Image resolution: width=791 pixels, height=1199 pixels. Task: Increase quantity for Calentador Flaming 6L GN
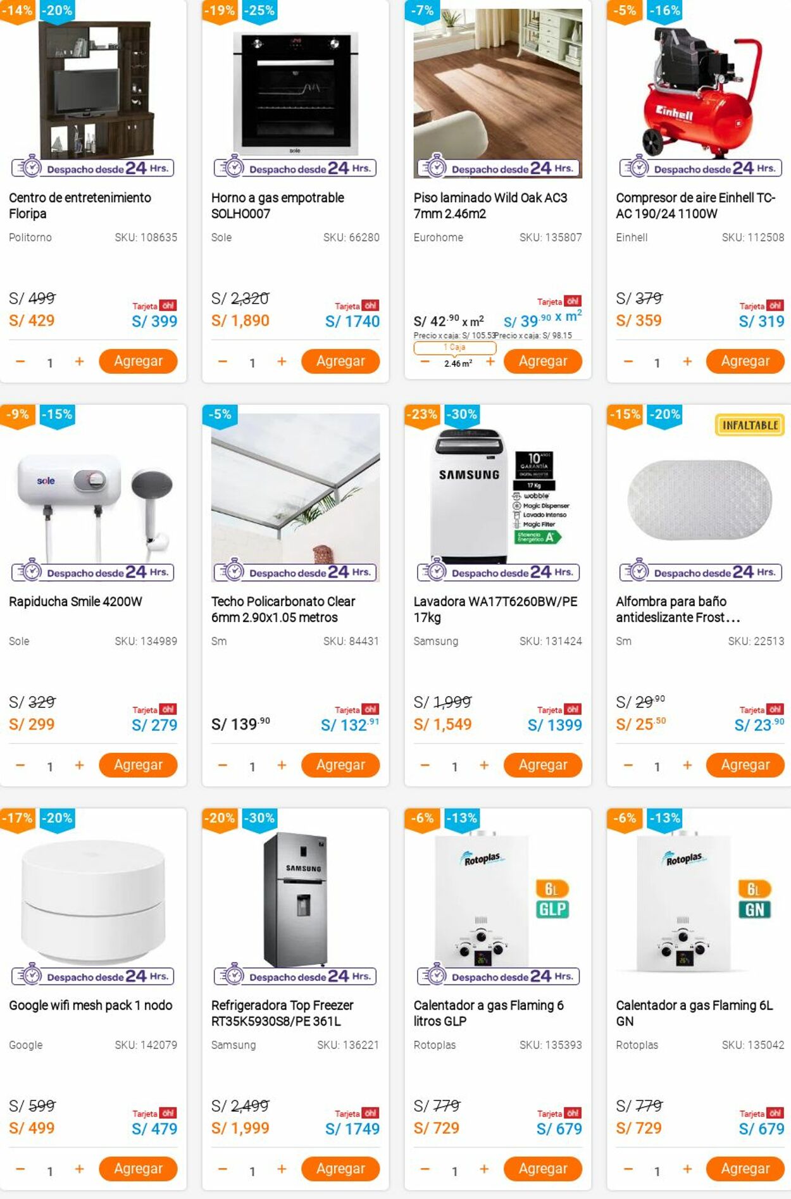[x=687, y=1169]
